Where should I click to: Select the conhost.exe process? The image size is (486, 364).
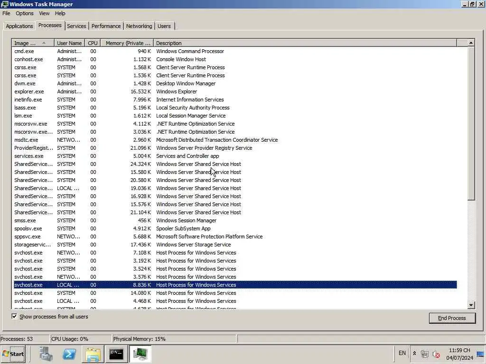(x=235, y=59)
